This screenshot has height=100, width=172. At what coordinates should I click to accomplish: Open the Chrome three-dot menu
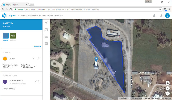[x=169, y=9]
